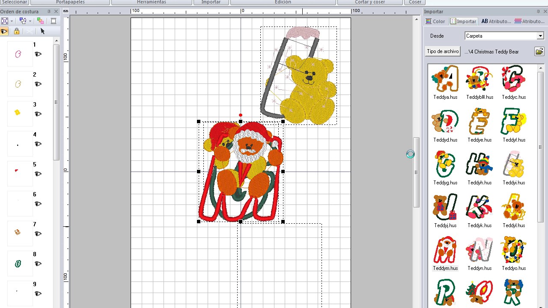
Task: Pin the Orden de costura panel
Action: (49, 12)
